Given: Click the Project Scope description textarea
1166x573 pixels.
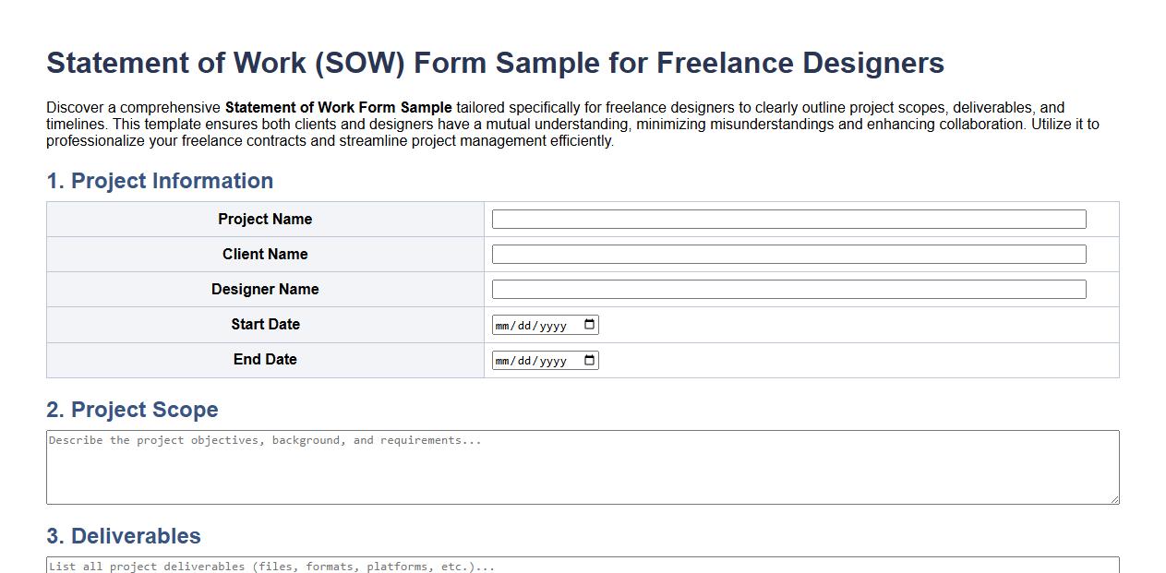Looking at the screenshot, I should pyautogui.click(x=582, y=466).
